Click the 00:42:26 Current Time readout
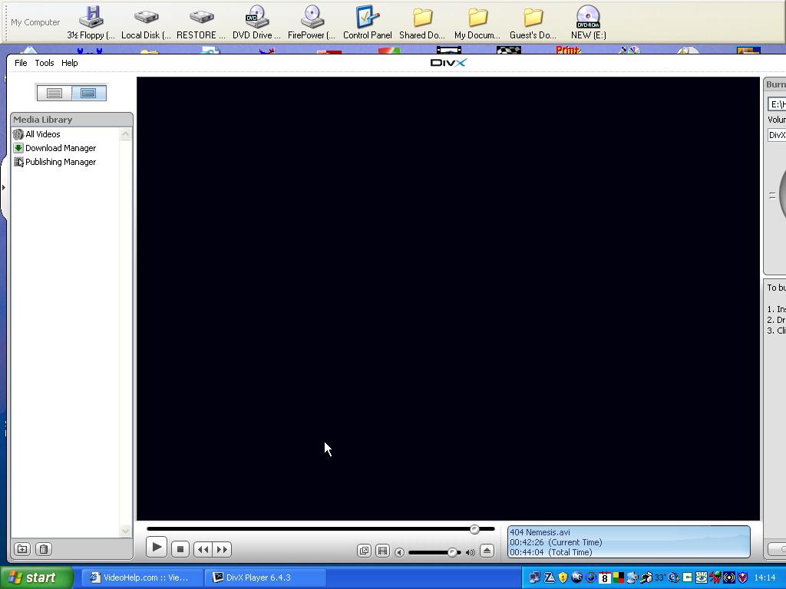This screenshot has height=589, width=786. [x=556, y=542]
